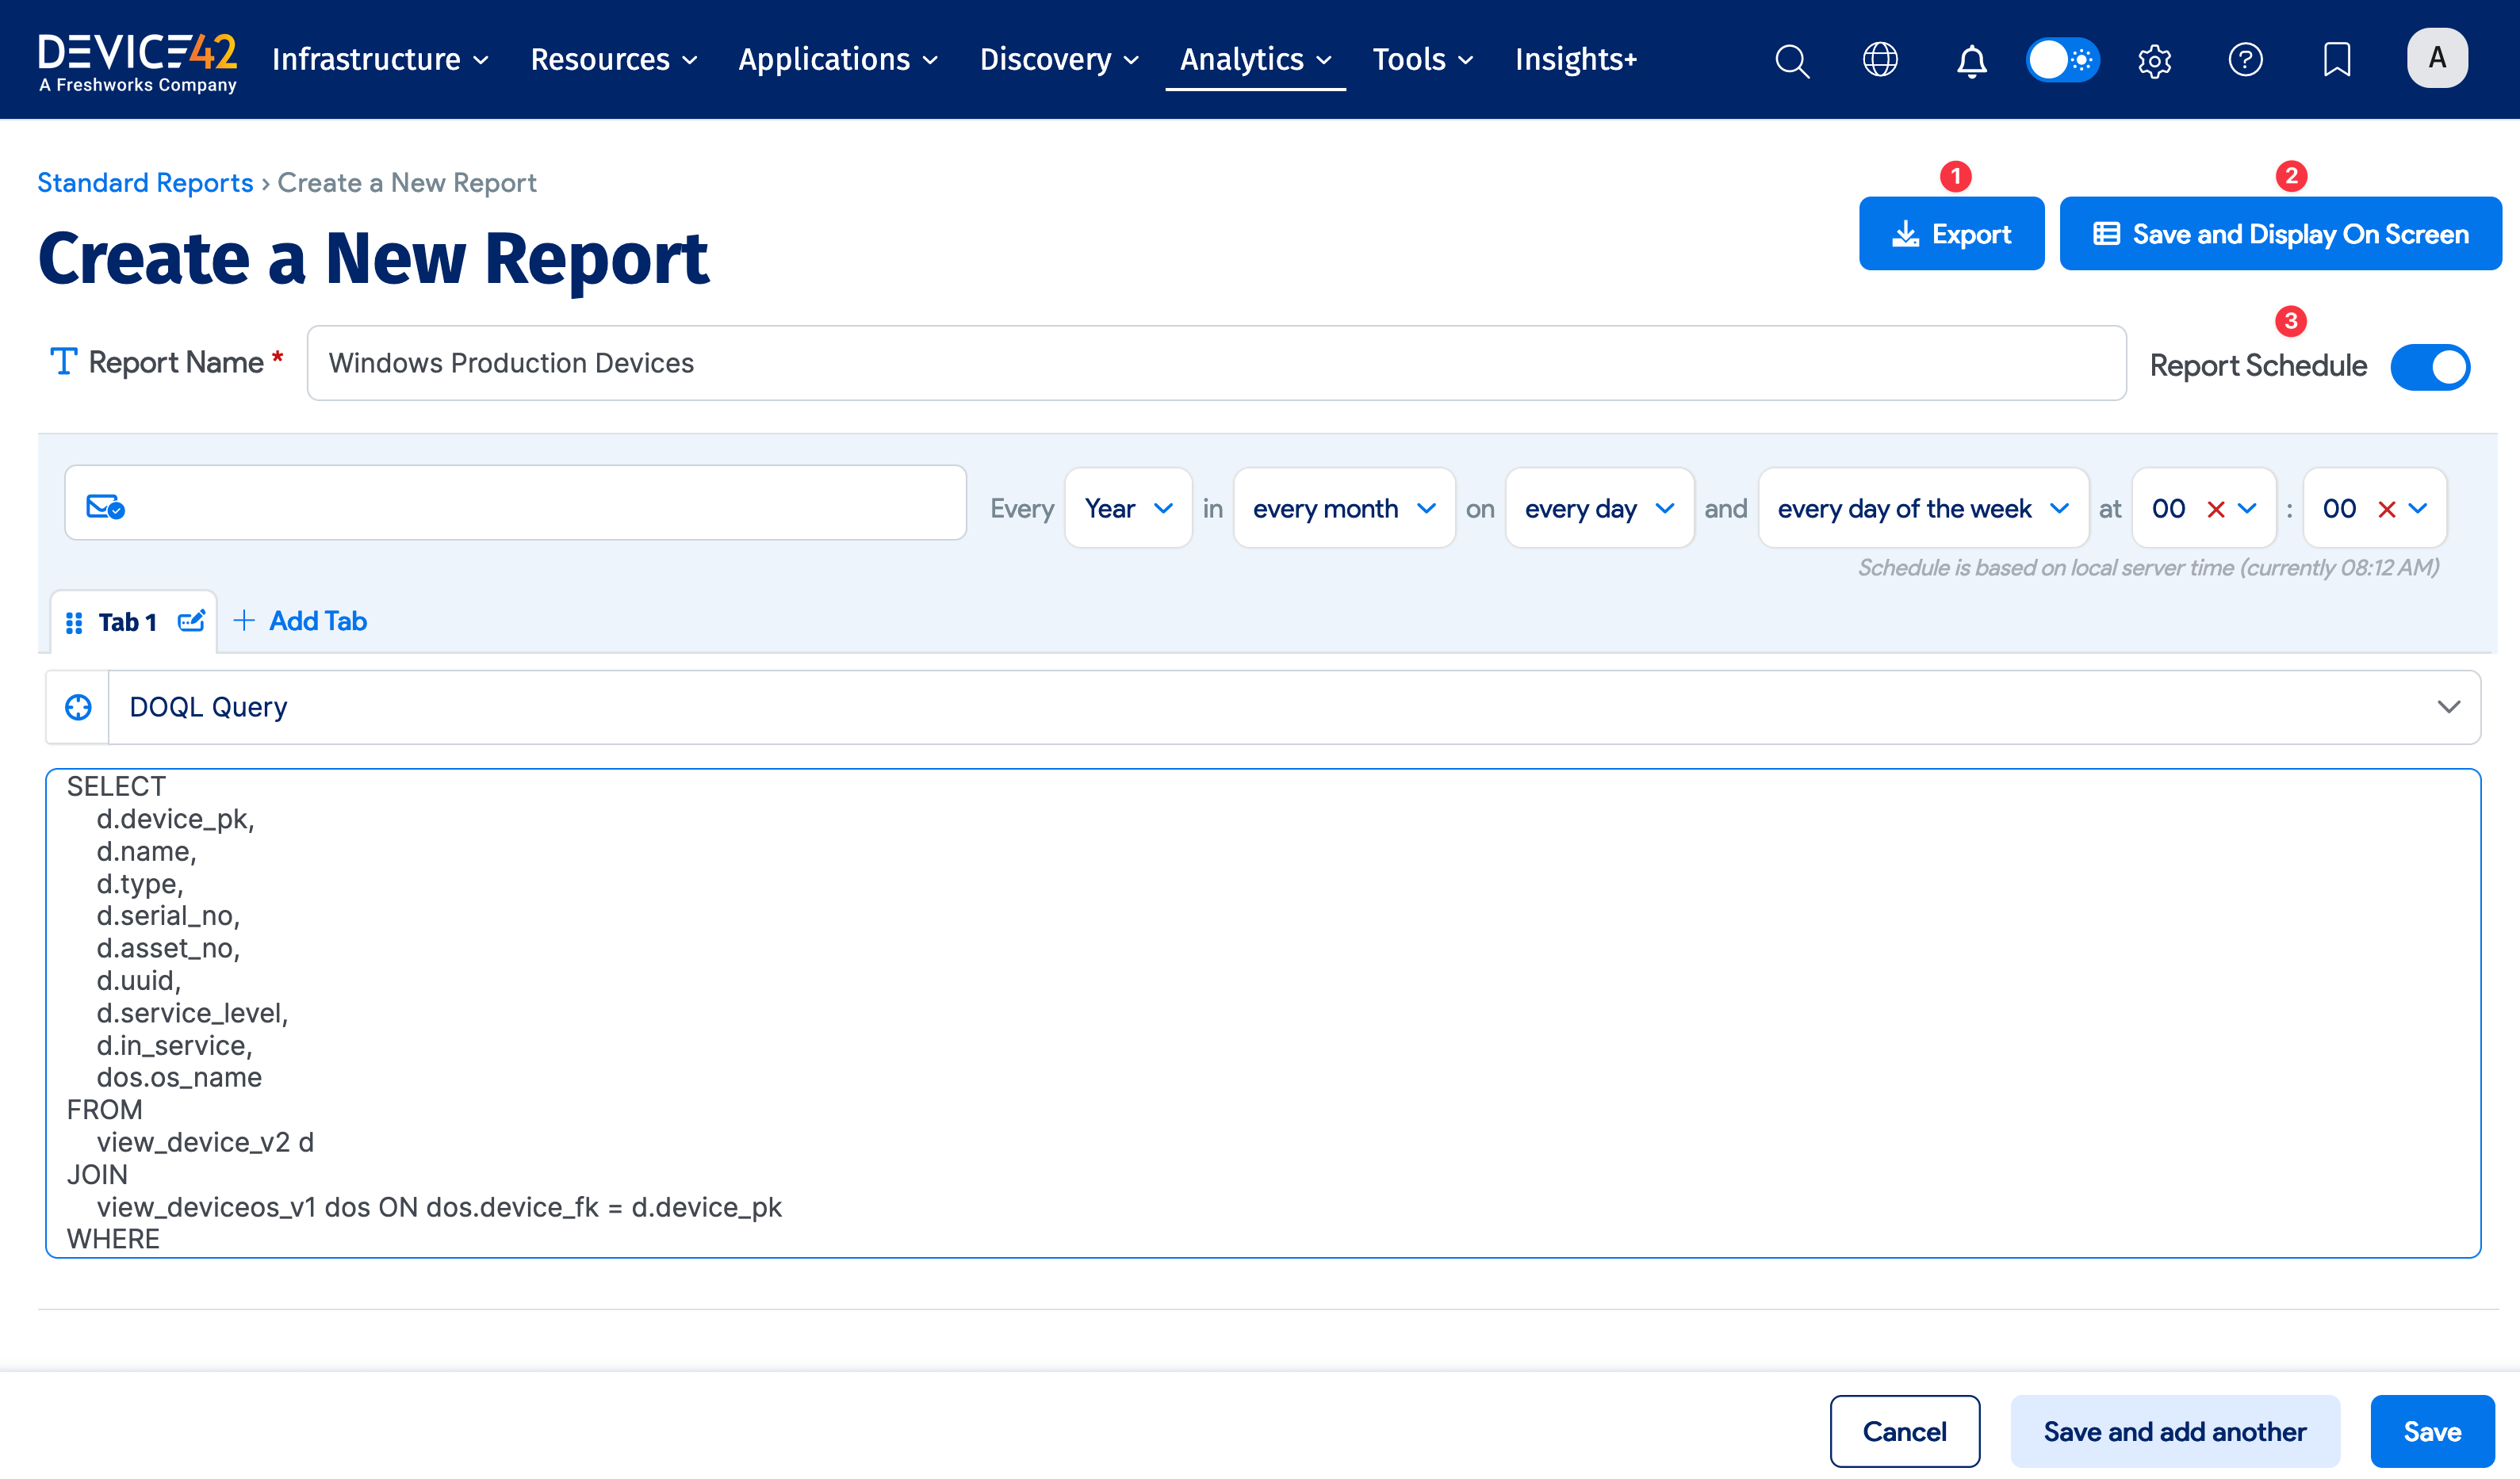2520x1479 pixels.
Task: Open the Analytics menu
Action: pos(1254,59)
